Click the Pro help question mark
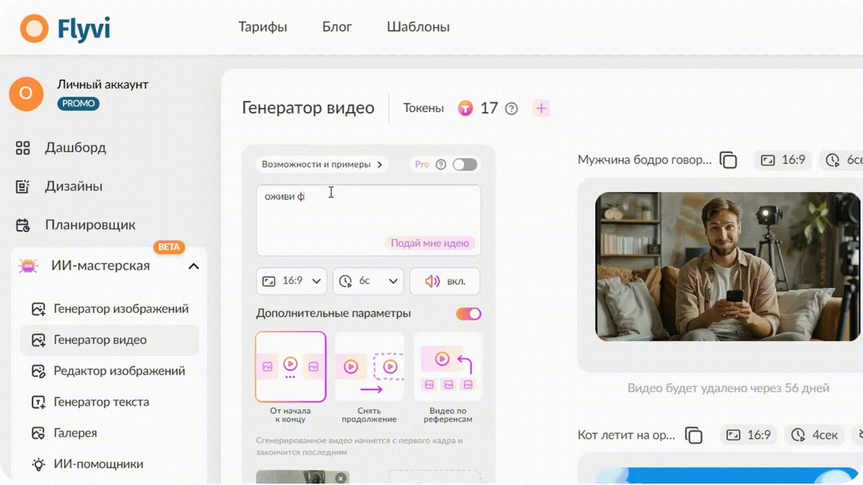This screenshot has height=485, width=863. pyautogui.click(x=441, y=164)
